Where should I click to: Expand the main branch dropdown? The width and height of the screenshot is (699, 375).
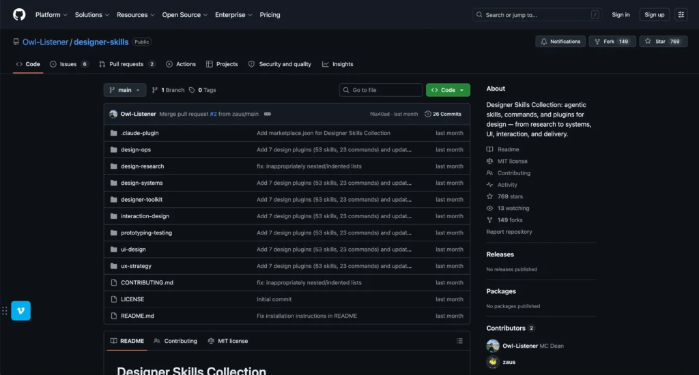click(125, 90)
